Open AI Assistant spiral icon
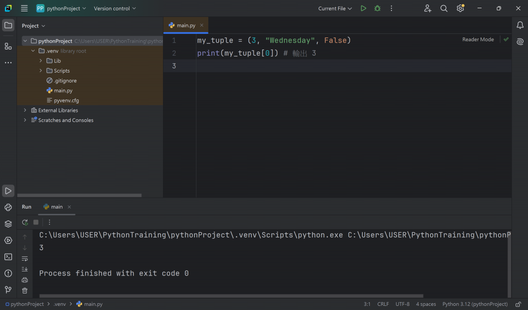This screenshot has height=310, width=528. tap(520, 42)
